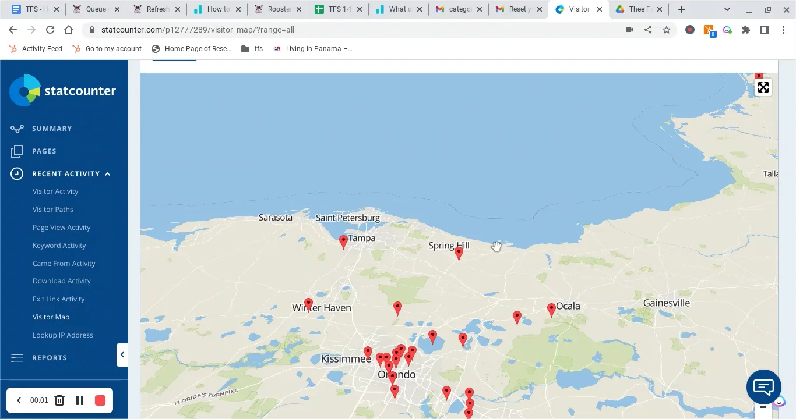
Task: Switch to the TFS 1-1 spreadsheet tab
Action: click(339, 9)
